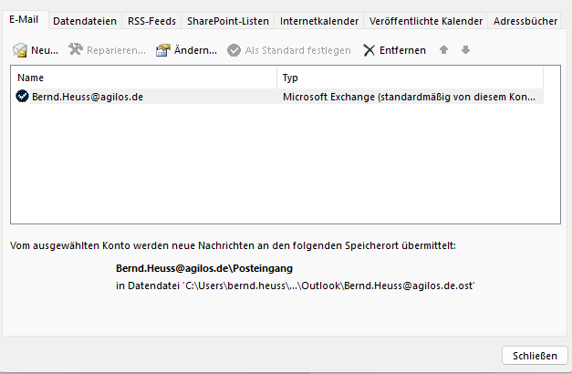This screenshot has height=374, width=572.
Task: Click the Name column header
Action: (144, 78)
